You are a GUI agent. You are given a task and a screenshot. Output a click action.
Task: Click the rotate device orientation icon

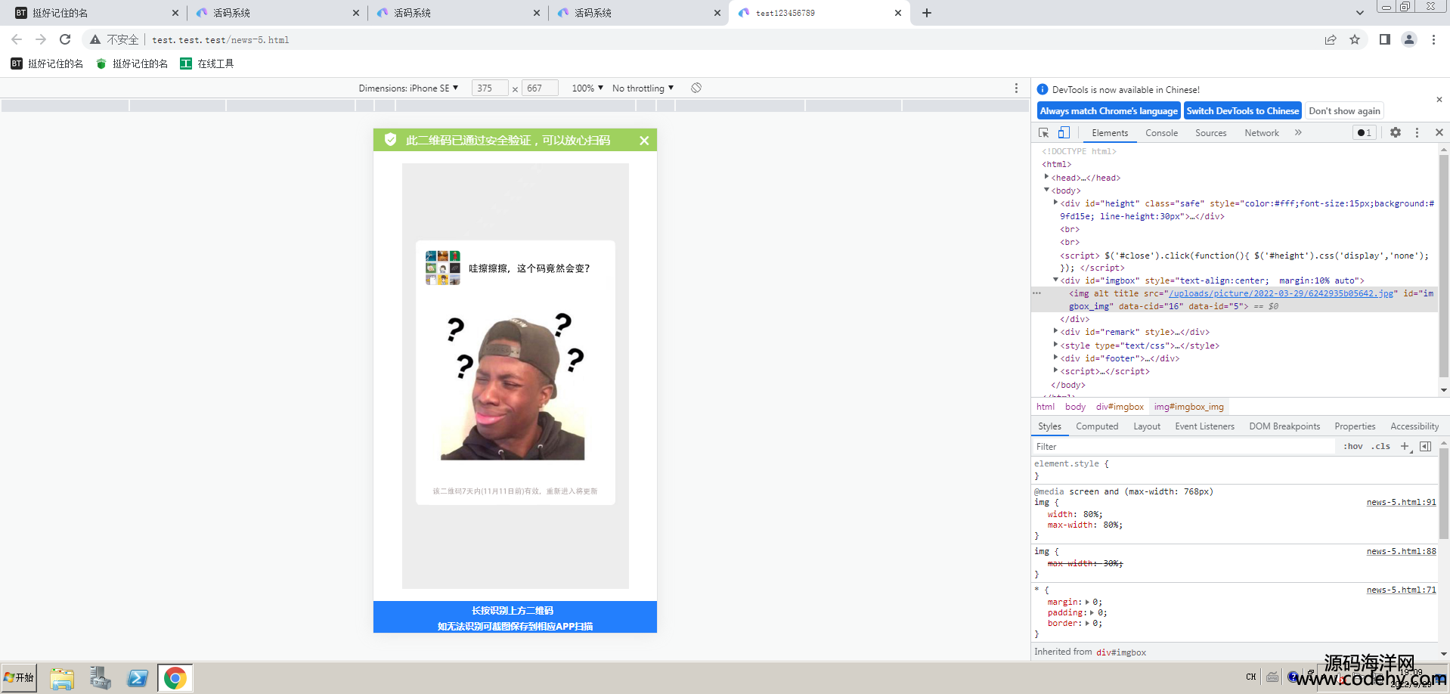click(696, 88)
